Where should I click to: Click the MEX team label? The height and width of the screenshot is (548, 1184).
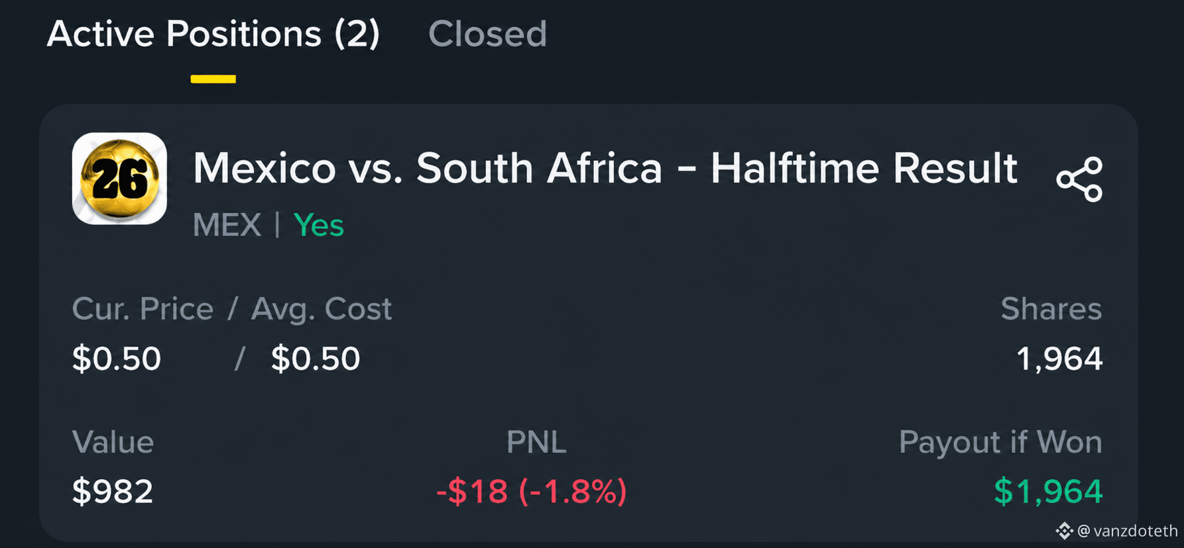[227, 225]
